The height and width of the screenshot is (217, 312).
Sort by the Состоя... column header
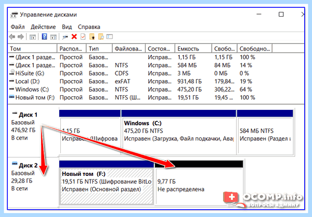point(160,48)
